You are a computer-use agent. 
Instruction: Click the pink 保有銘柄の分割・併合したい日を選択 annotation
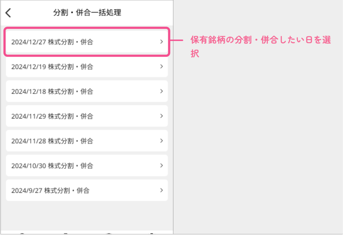tap(260, 46)
